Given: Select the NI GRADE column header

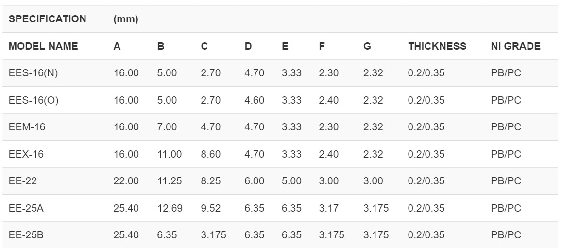Looking at the screenshot, I should click(x=515, y=46).
